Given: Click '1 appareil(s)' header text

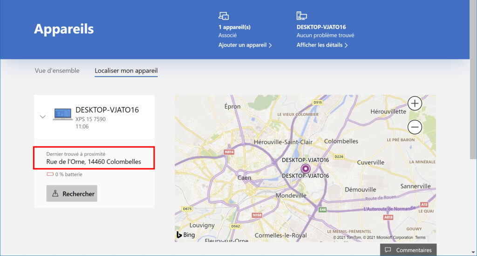Looking at the screenshot, I should (234, 27).
